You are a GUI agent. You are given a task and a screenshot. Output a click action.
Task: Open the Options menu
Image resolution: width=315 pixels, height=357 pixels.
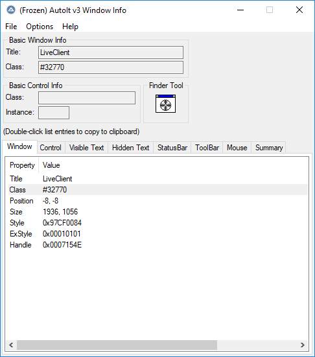(x=40, y=27)
